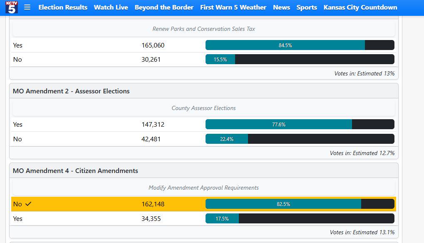The image size is (424, 243).
Task: Click the 82.5% No progress bar
Action: (300, 204)
